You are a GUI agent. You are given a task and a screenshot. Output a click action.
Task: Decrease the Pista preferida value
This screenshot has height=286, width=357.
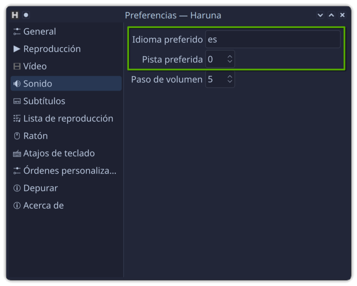pos(230,62)
